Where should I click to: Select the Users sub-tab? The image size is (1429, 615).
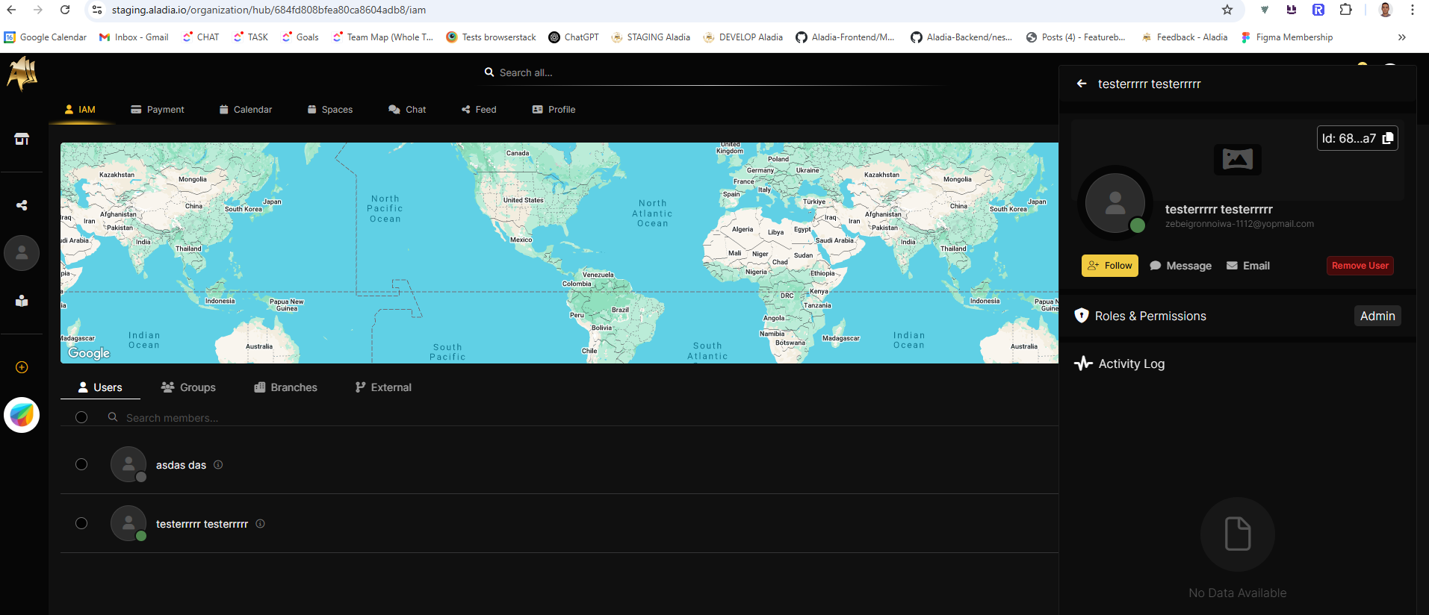[100, 387]
